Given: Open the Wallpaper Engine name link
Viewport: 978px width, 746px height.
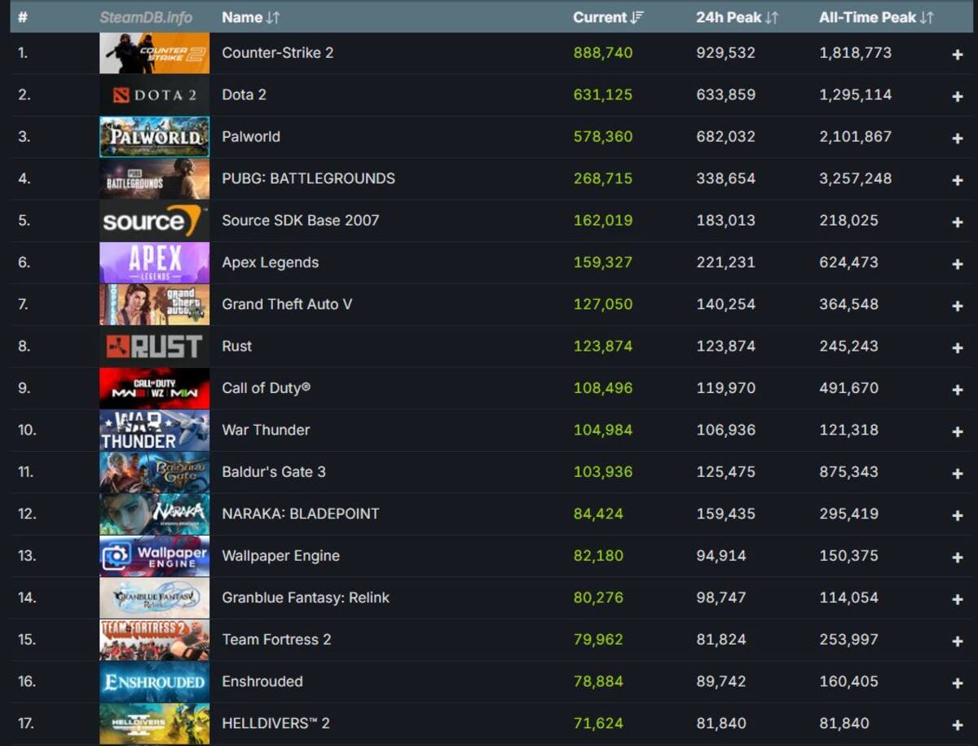Looking at the screenshot, I should pos(280,556).
